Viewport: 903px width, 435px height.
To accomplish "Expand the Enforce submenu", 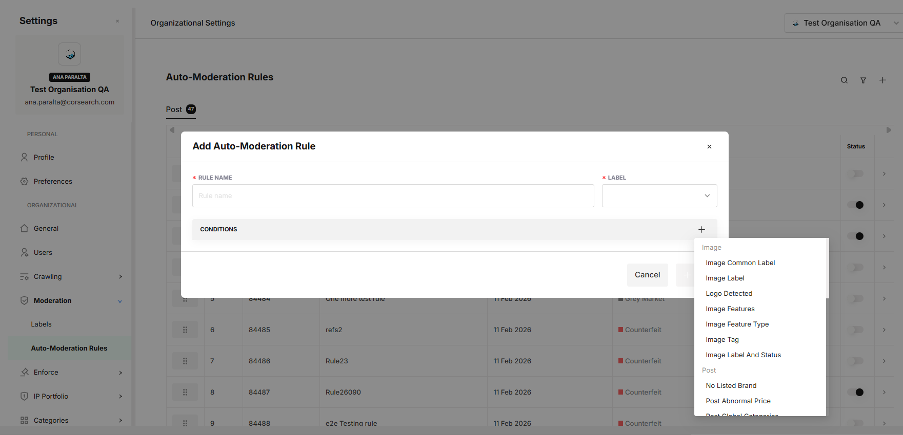I will tap(121, 373).
